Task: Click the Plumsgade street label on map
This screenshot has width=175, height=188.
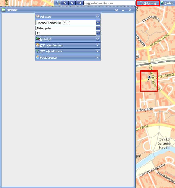Action: click(x=151, y=18)
